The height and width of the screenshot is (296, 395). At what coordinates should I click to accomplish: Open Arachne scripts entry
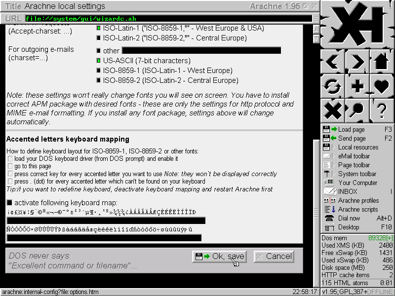(x=357, y=209)
